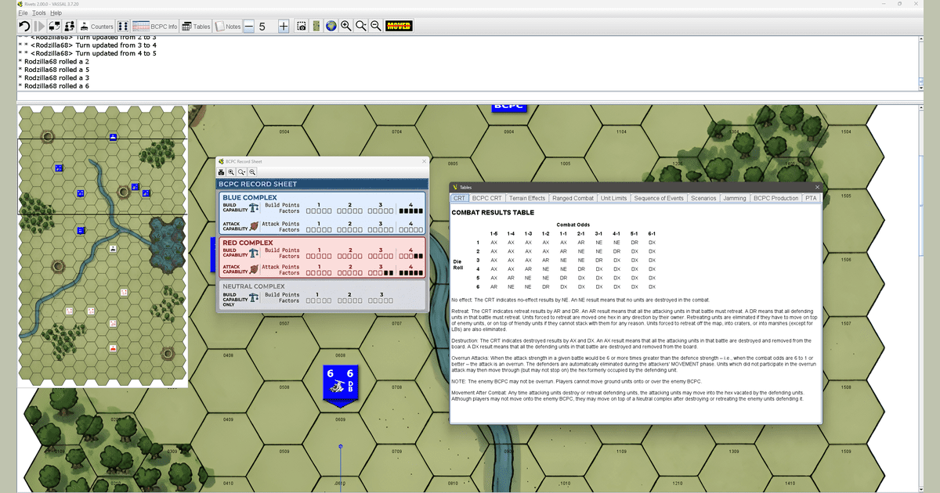
Task: Switch to the Jamming tab
Action: tap(735, 198)
